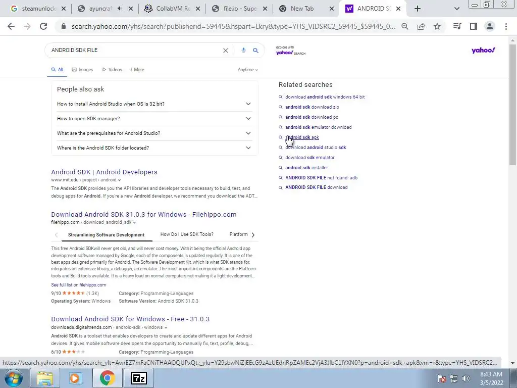Open the Windows Start button

tap(13, 378)
